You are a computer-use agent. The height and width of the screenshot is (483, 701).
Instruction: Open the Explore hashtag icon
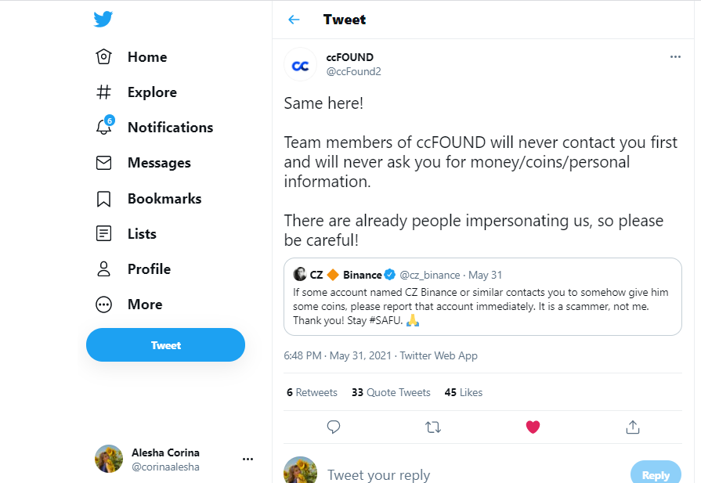[x=103, y=92]
